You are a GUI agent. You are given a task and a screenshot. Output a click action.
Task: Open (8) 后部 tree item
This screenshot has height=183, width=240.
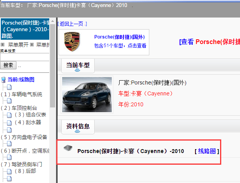(x=25, y=171)
